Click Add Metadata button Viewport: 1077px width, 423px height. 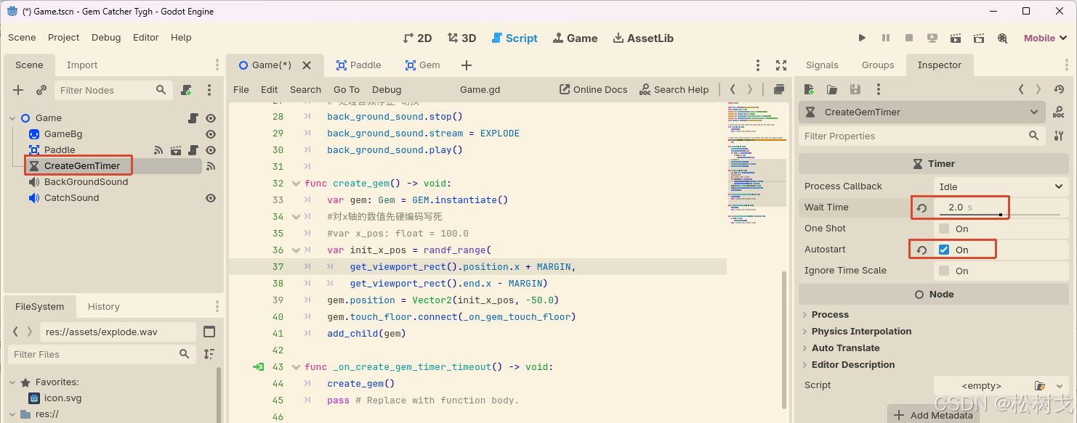(933, 415)
